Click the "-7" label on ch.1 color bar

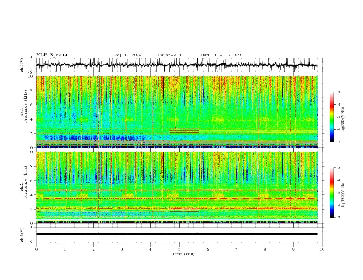(338, 142)
